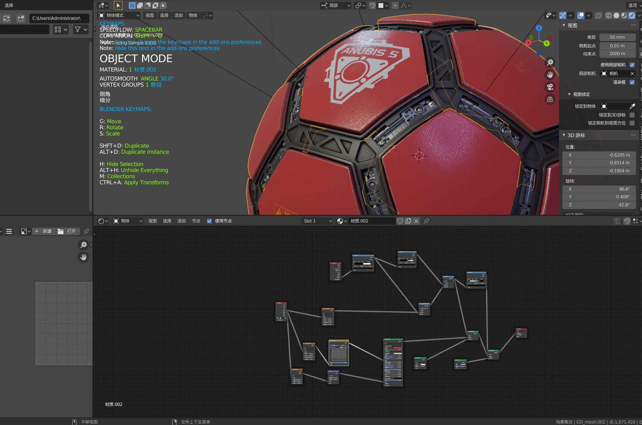This screenshot has width=642, height=425.
Task: Open the 选项 button at top right
Action: (x=633, y=6)
